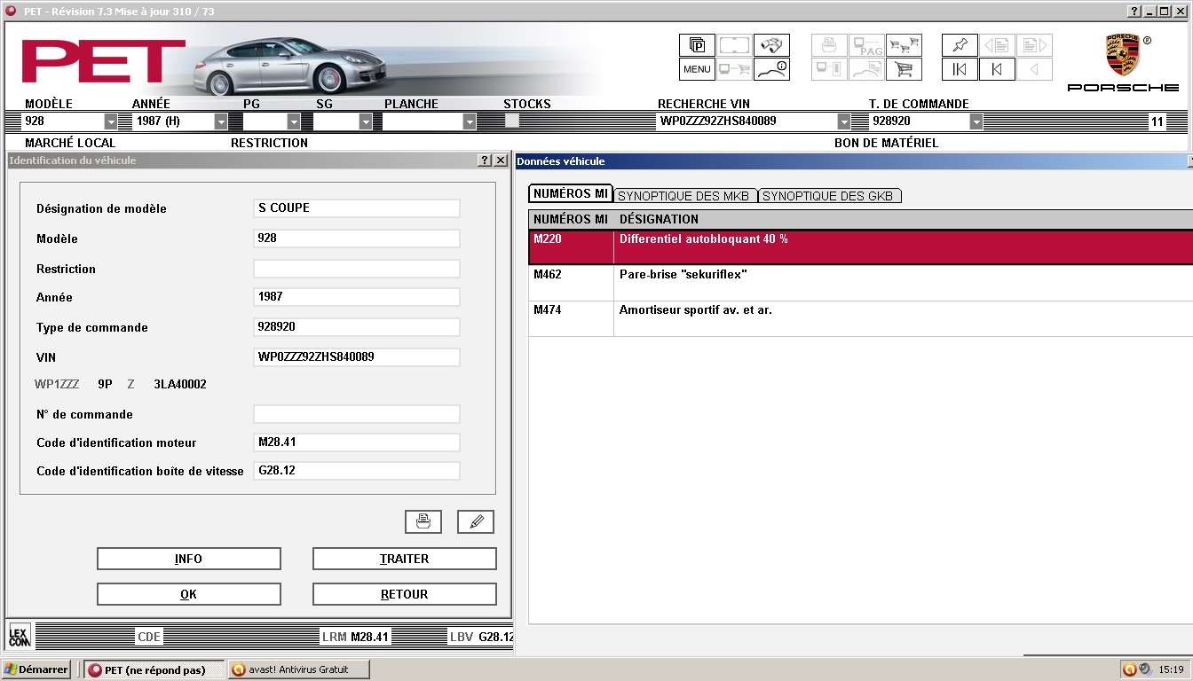Click the LEXCOM logo in the status bar
1193x681 pixels.
pyautogui.click(x=20, y=635)
